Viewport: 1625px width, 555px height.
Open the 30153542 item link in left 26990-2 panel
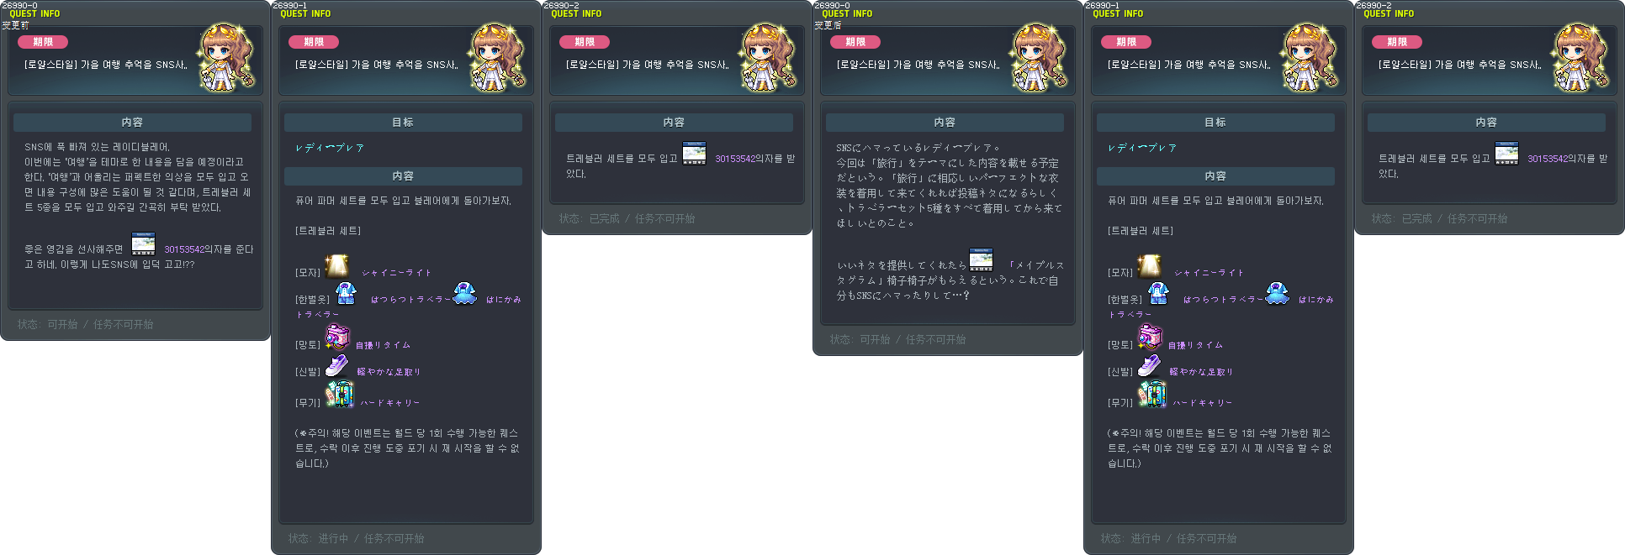735,159
